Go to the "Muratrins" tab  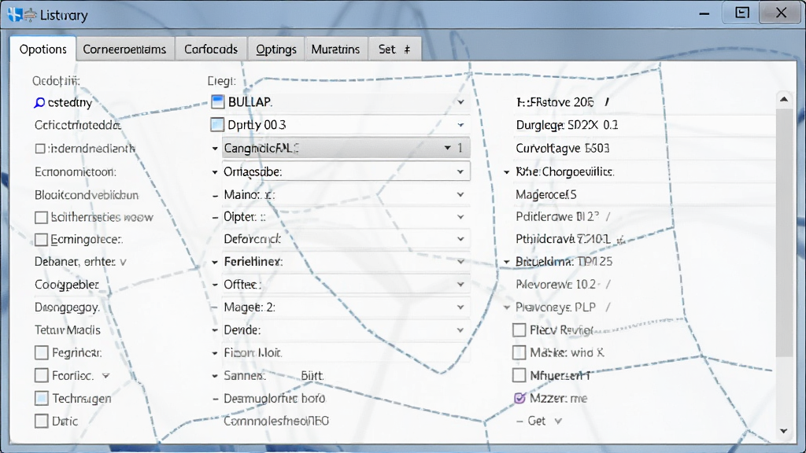[x=335, y=50]
